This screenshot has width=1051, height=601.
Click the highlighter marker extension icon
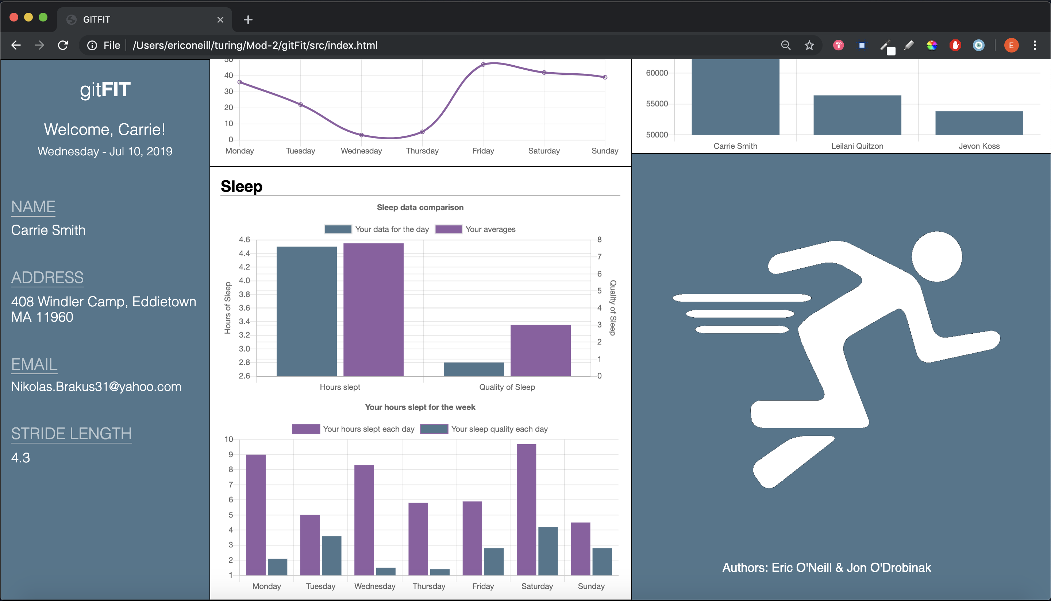(x=908, y=46)
